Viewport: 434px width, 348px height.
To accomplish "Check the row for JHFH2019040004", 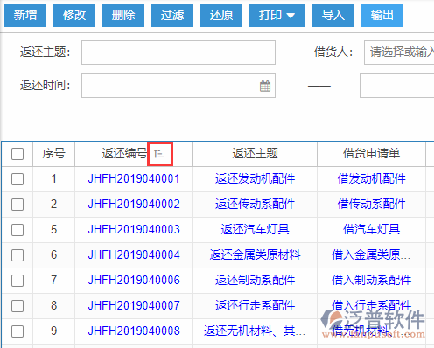I will tap(17, 255).
